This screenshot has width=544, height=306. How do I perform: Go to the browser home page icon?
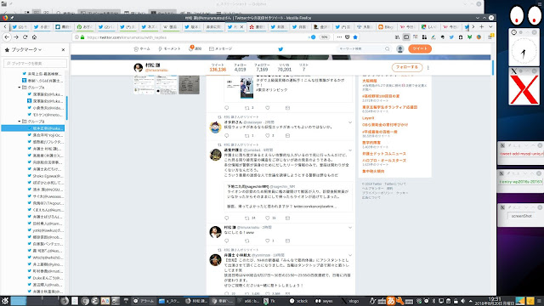point(34,37)
